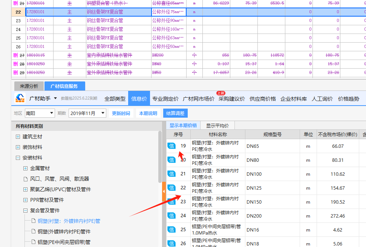Viewport: 366px width, 247px height.
Task: Select the 企业材料库 tab
Action: coord(294,99)
